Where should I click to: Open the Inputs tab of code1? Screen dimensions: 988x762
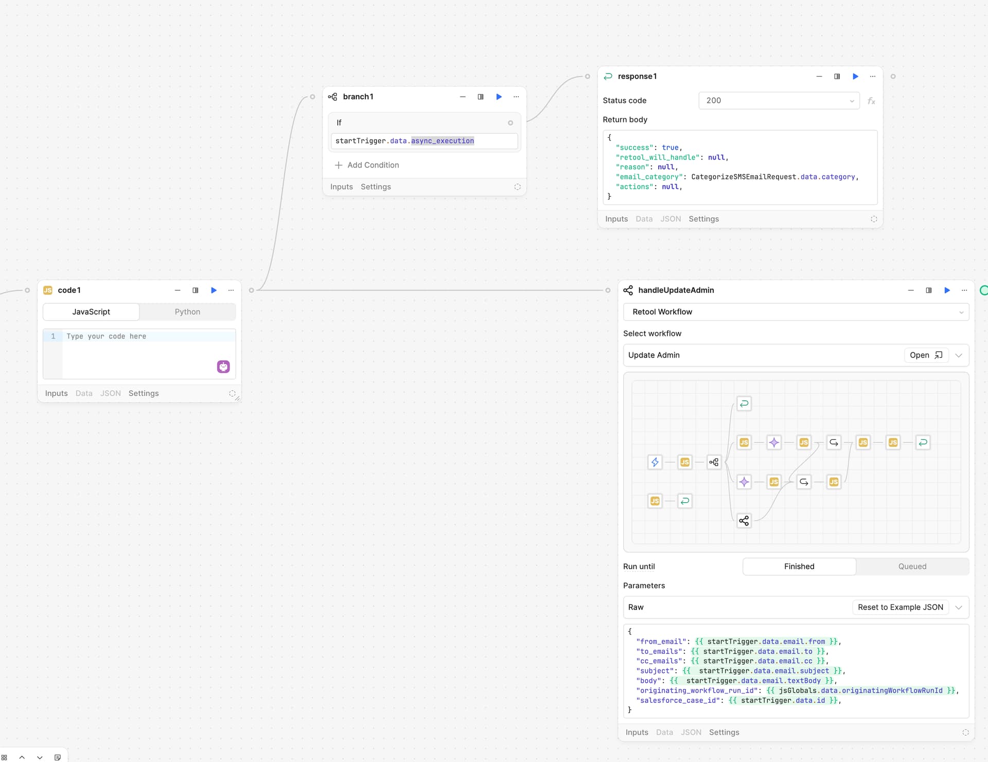click(x=56, y=393)
